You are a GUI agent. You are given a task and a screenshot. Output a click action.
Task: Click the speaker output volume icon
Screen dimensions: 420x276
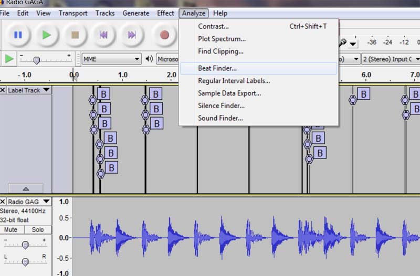pyautogui.click(x=149, y=59)
